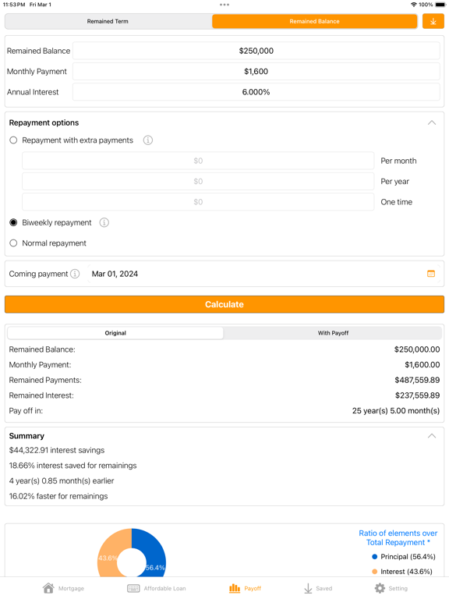Switch to Remained Term tab
449x599 pixels.
coord(108,21)
